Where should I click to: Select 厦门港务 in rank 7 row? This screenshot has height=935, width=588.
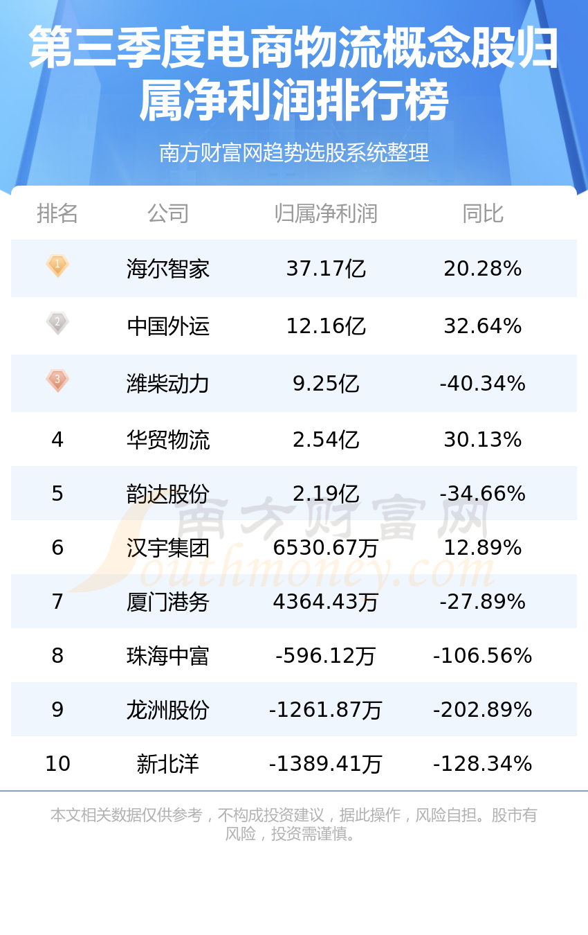point(168,602)
